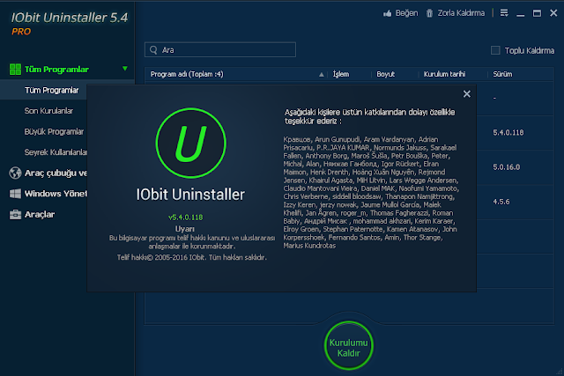The image size is (564, 376).
Task: Click the orange PRO label
Action: (x=21, y=32)
